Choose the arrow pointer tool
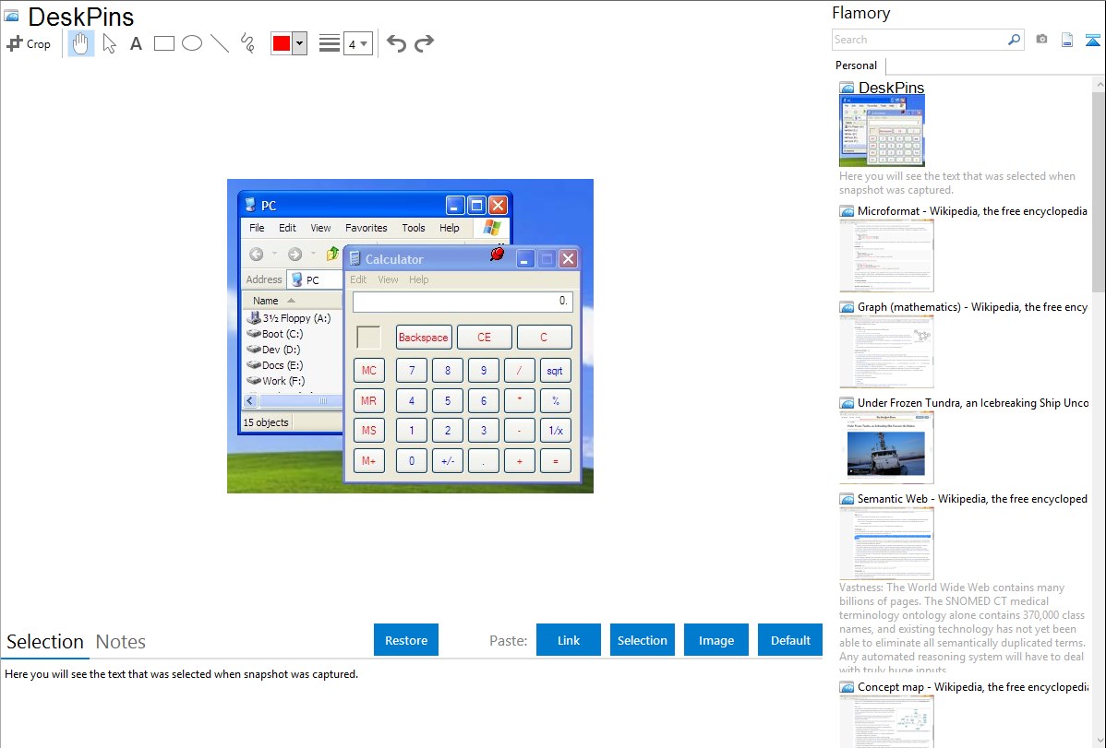The image size is (1106, 748). (109, 43)
